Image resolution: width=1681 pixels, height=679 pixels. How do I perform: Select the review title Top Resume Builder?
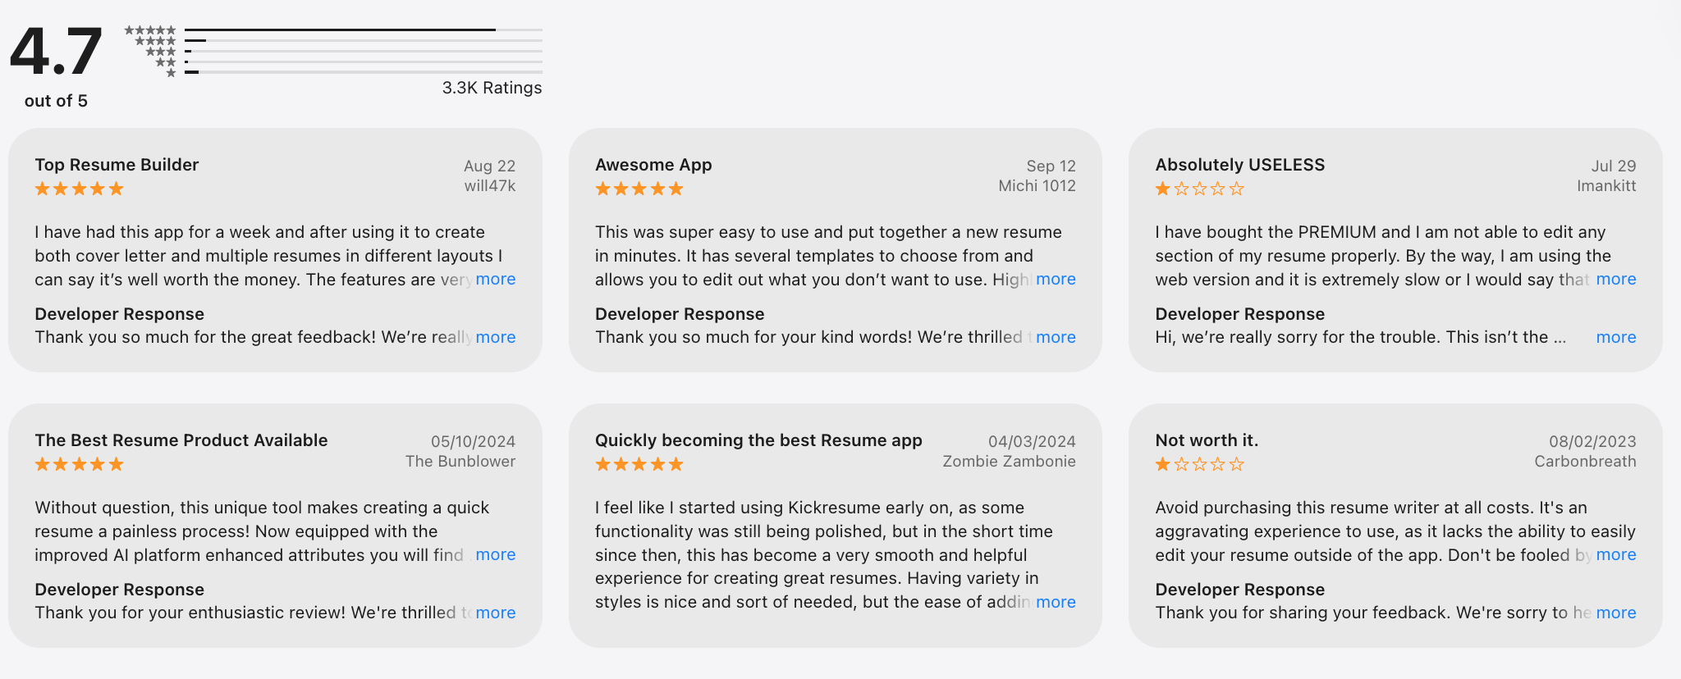point(117,165)
